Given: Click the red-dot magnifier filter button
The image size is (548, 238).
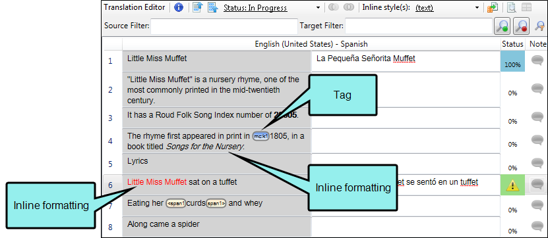Looking at the screenshot, I should (521, 26).
